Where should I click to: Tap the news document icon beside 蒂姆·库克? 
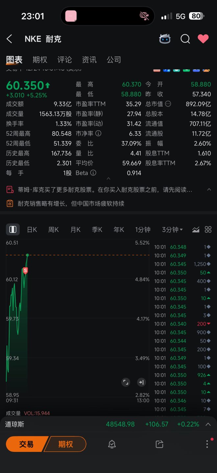point(10,190)
